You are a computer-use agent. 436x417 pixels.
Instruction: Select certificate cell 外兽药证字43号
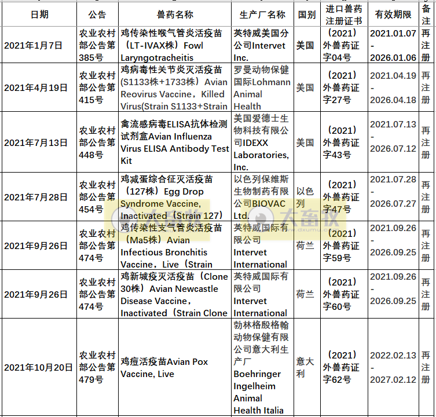click(x=344, y=142)
